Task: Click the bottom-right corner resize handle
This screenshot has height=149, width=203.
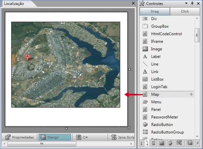Action: tap(129, 128)
